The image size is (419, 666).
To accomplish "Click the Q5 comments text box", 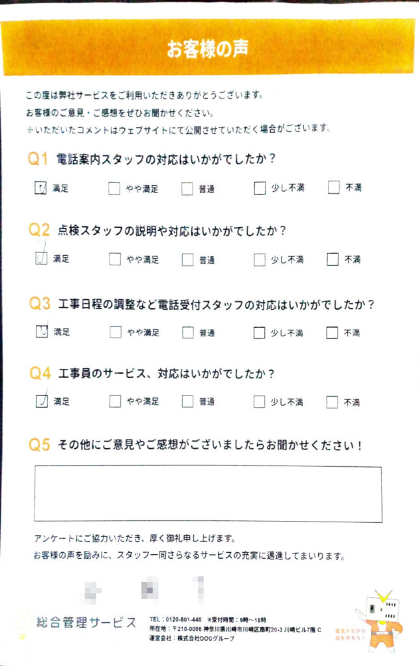I will (208, 494).
